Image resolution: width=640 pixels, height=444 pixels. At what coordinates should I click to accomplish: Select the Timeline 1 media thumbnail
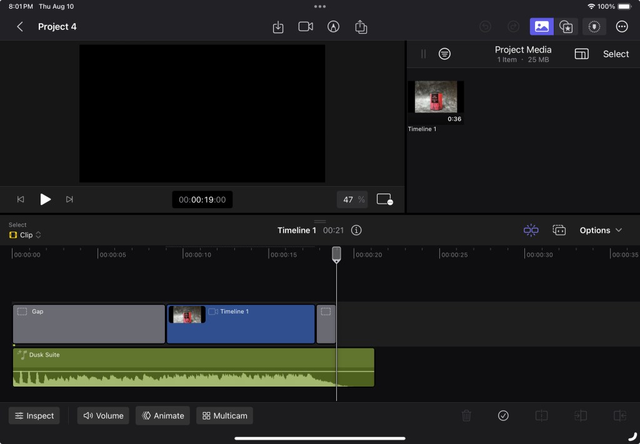coord(436,100)
